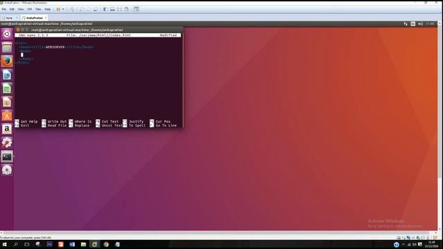Image resolution: width=443 pixels, height=249 pixels.
Task: Open File Explorer from Windows taskbar
Action: [x=83, y=244]
